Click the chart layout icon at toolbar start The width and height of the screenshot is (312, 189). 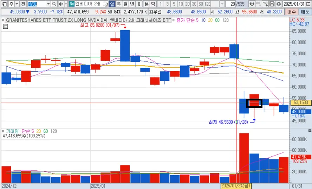tap(4, 4)
